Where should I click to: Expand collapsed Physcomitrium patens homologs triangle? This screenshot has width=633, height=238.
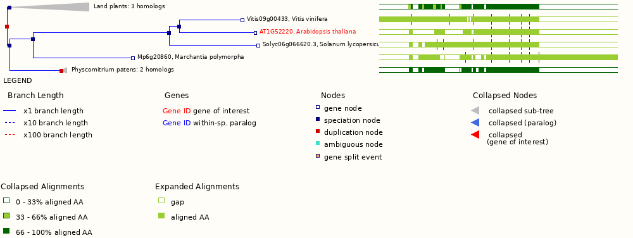[x=65, y=71]
